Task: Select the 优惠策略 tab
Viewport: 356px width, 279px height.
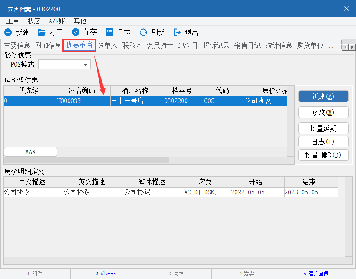Action: (x=79, y=45)
